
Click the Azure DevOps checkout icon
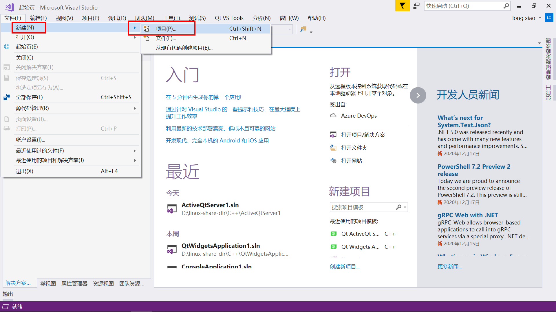tap(333, 115)
